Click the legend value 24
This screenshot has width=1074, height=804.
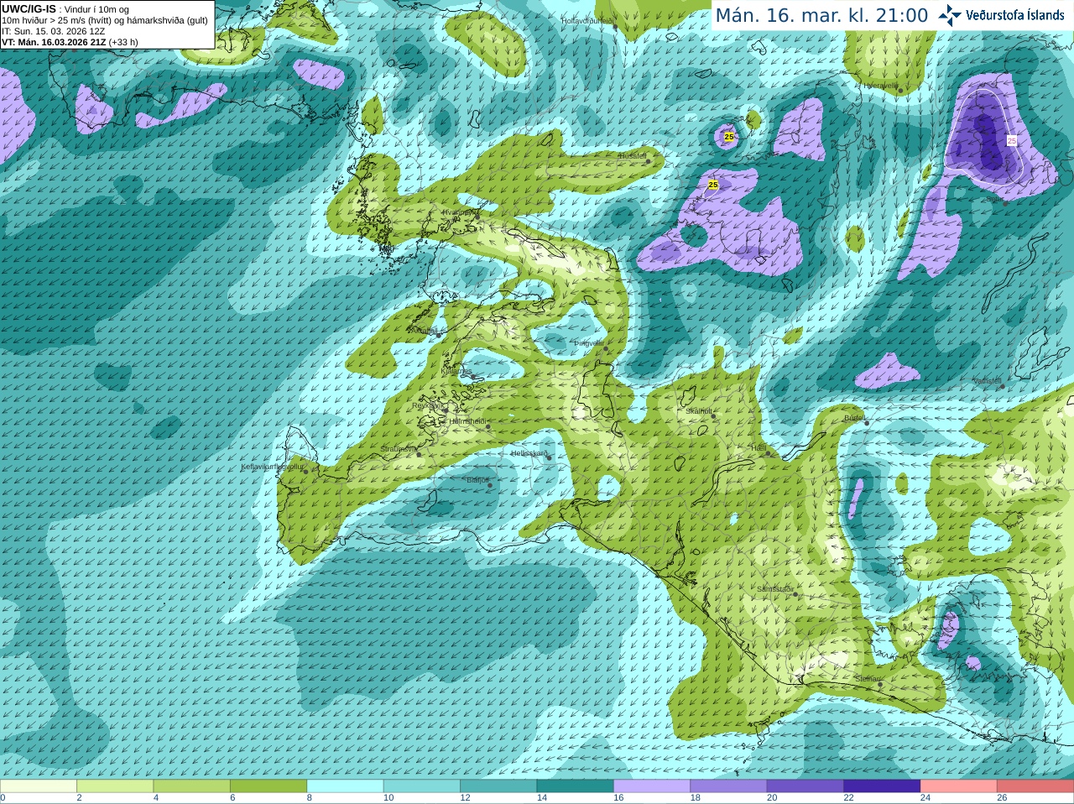925,798
